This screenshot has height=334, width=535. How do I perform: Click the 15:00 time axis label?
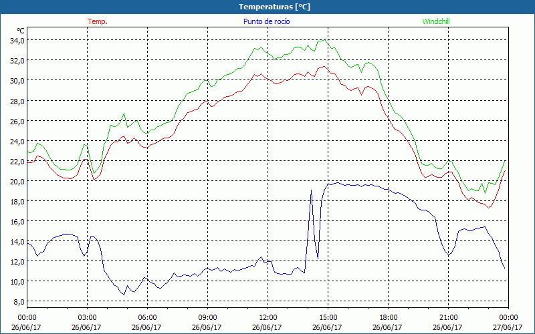click(x=328, y=318)
